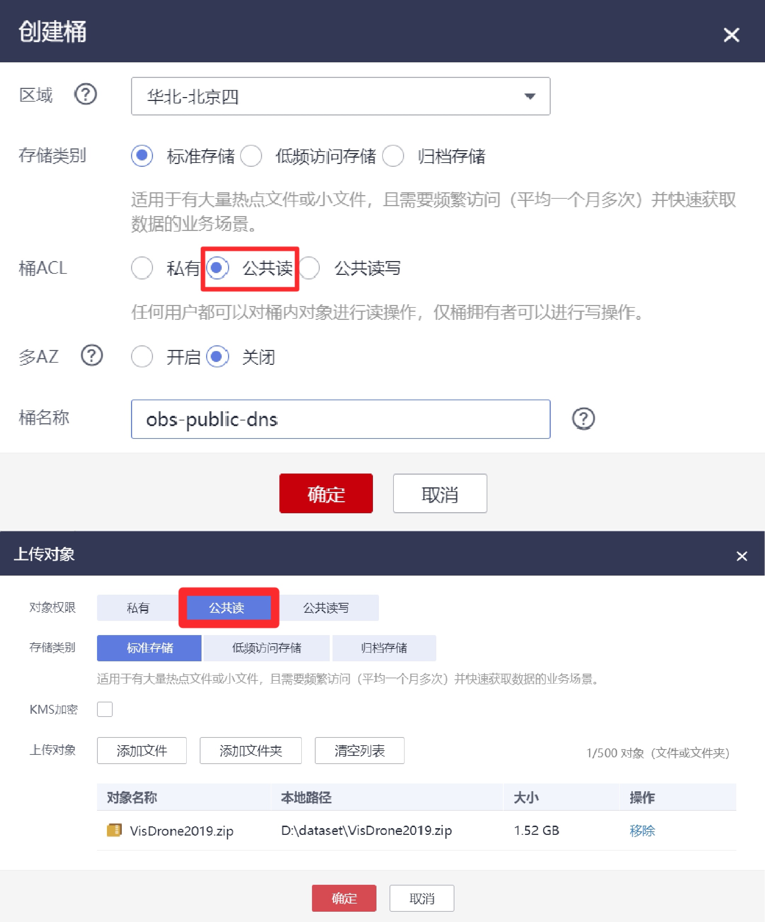Remove VisDrone2019.zip via 移除 link
Image resolution: width=765 pixels, height=922 pixels.
point(642,830)
